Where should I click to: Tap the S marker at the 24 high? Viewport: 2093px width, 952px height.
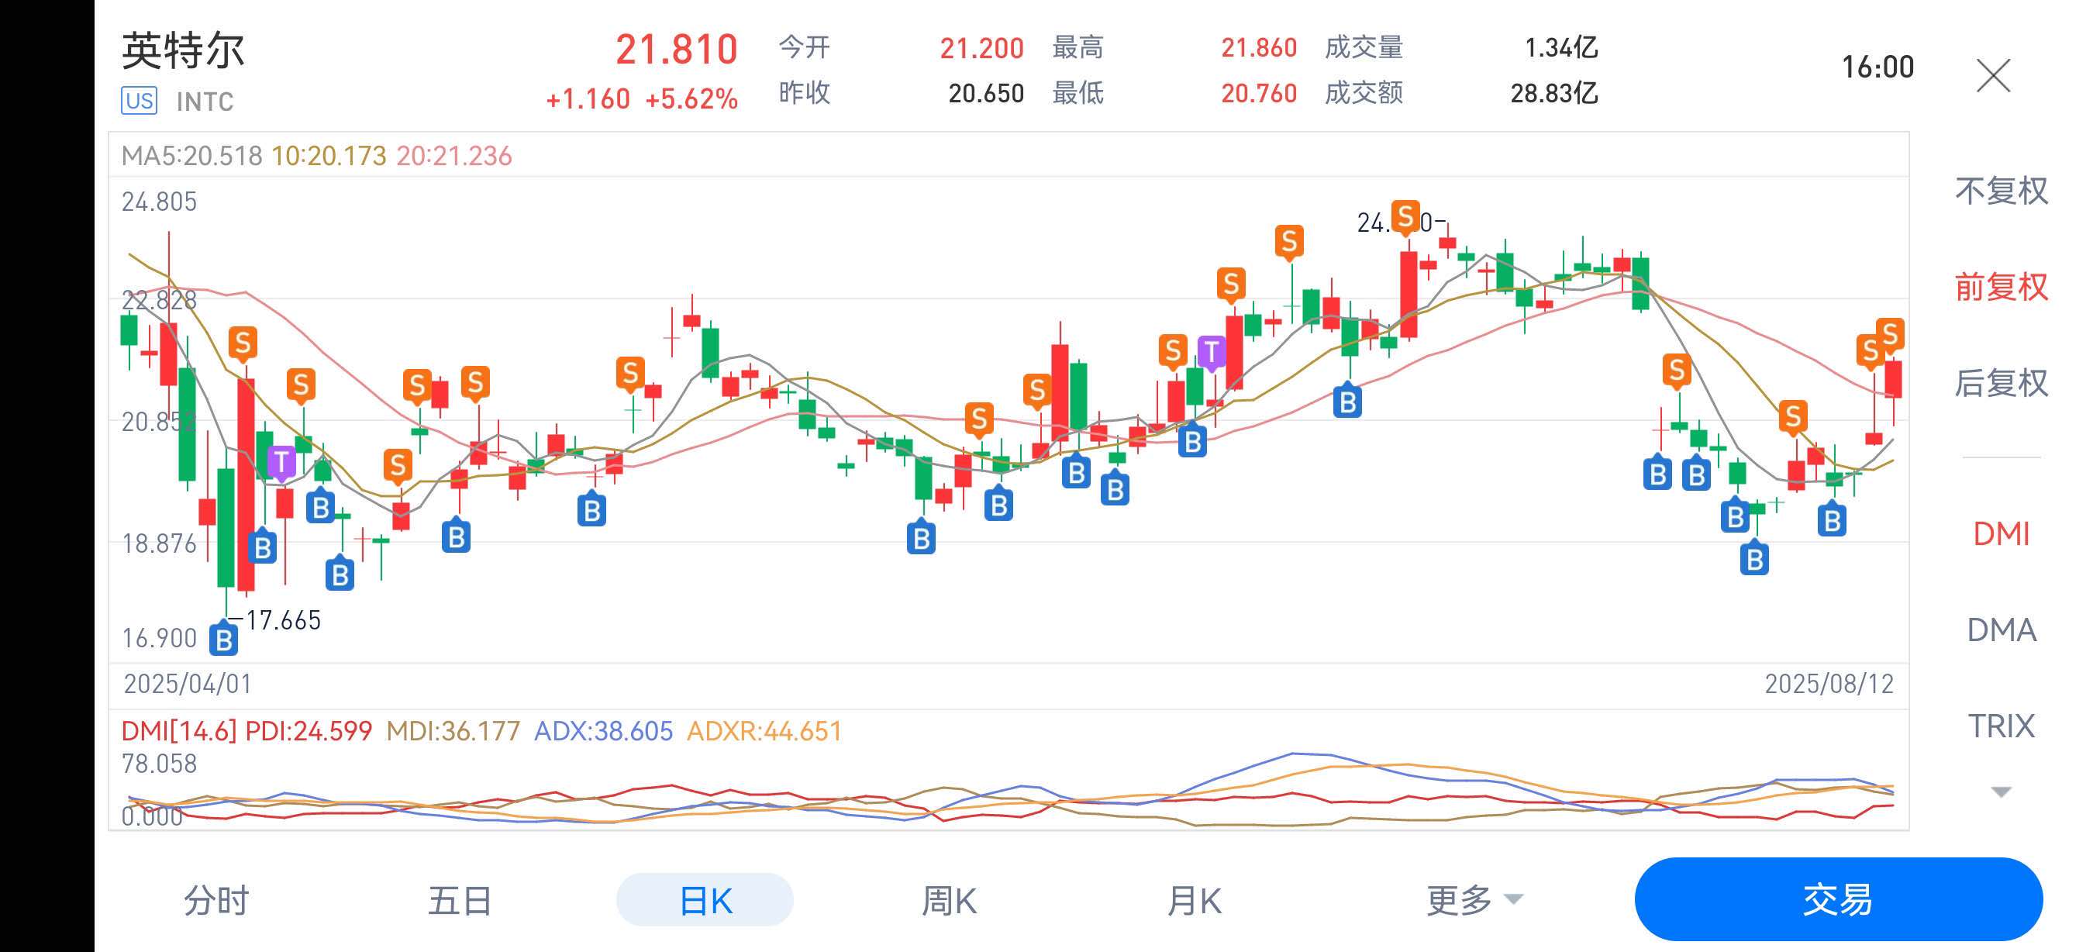[1405, 217]
